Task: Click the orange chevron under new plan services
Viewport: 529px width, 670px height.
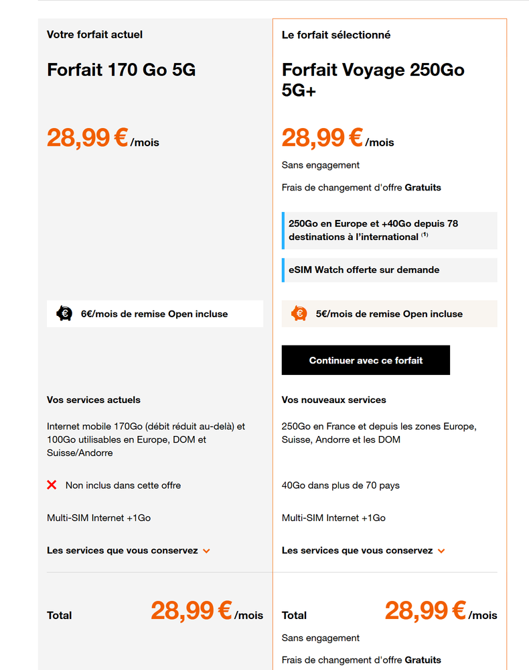Action: point(441,551)
